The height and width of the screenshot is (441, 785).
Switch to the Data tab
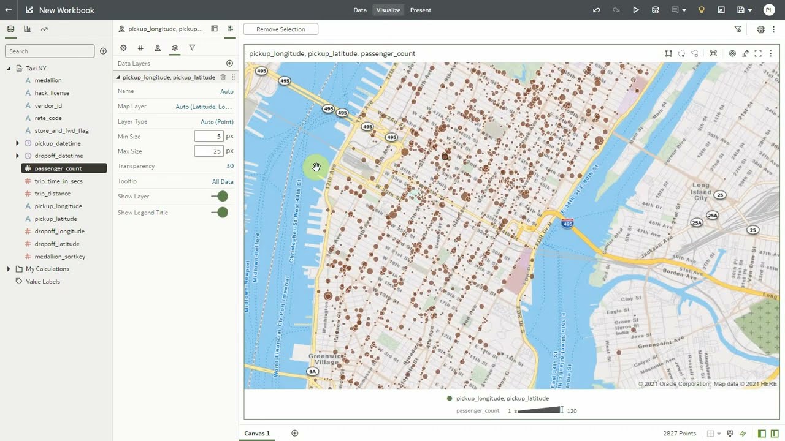click(360, 10)
